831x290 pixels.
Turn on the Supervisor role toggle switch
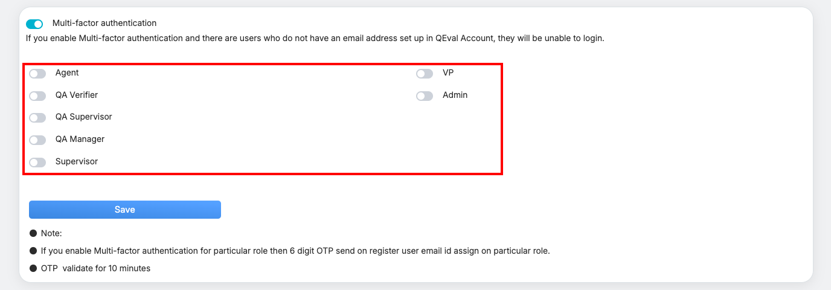click(x=37, y=163)
